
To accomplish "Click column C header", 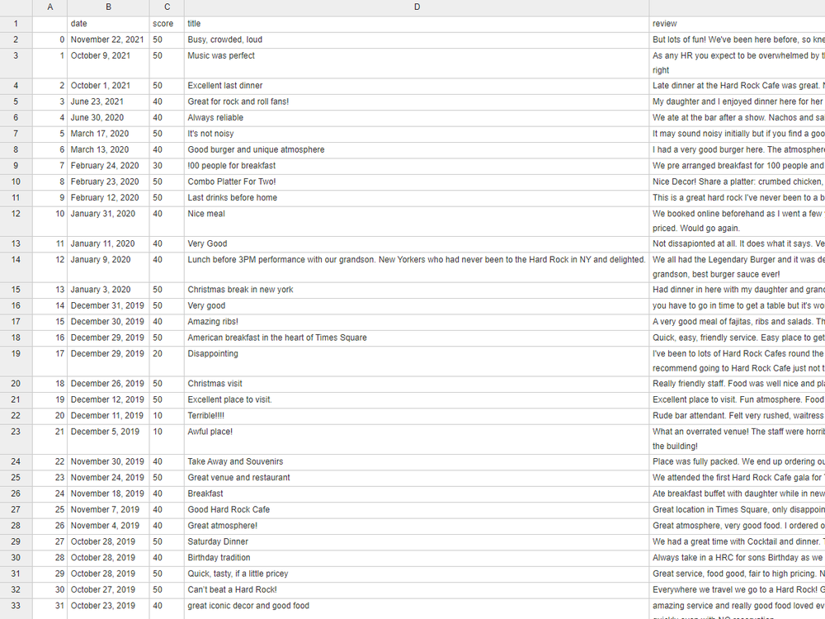I will (167, 7).
